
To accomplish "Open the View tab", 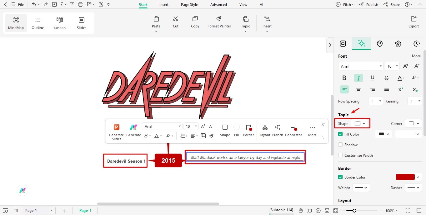I will [243, 5].
